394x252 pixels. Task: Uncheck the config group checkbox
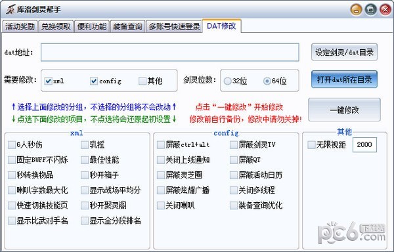(x=94, y=81)
